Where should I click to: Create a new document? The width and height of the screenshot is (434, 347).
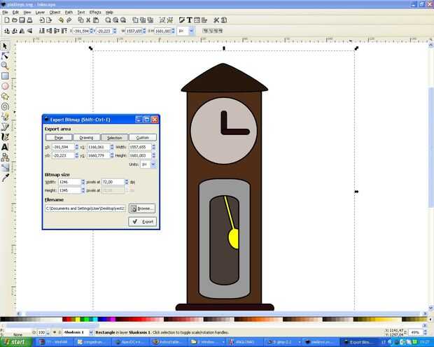pyautogui.click(x=7, y=20)
